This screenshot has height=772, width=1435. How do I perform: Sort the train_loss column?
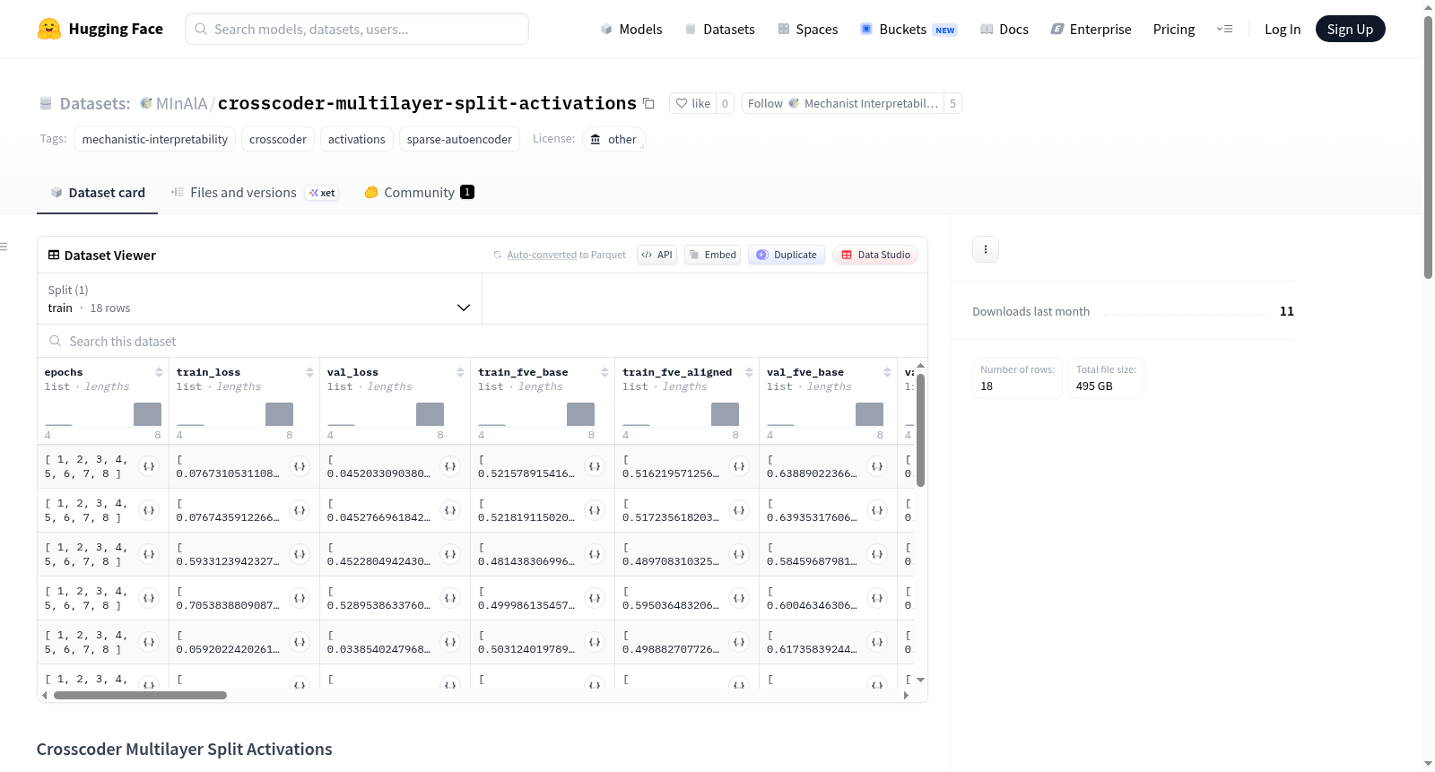[309, 372]
